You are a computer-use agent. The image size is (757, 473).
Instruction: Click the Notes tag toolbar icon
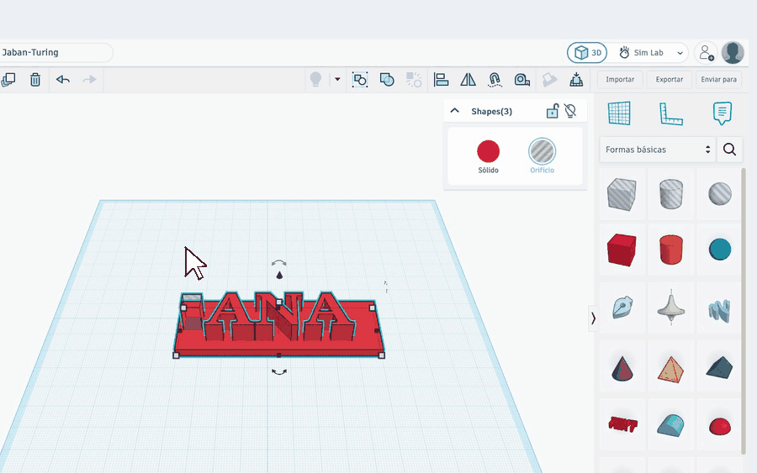pos(549,80)
